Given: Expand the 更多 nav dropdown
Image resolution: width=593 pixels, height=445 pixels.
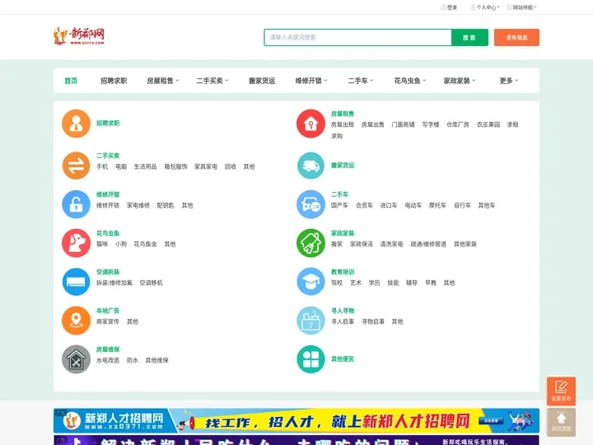Looking at the screenshot, I should point(509,81).
